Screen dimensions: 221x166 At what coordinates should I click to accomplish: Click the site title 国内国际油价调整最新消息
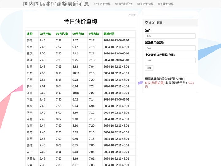56,4
